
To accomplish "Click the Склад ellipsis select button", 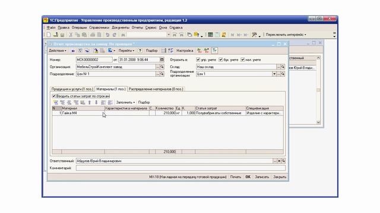I will click(x=278, y=67).
